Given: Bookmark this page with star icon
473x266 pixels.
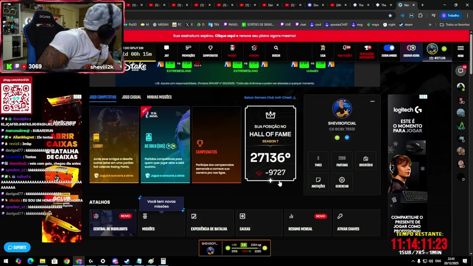Looking at the screenshot, I should click(x=390, y=16).
